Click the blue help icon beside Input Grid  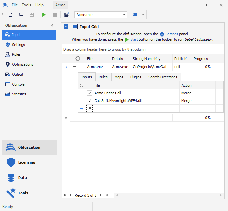click(x=66, y=27)
